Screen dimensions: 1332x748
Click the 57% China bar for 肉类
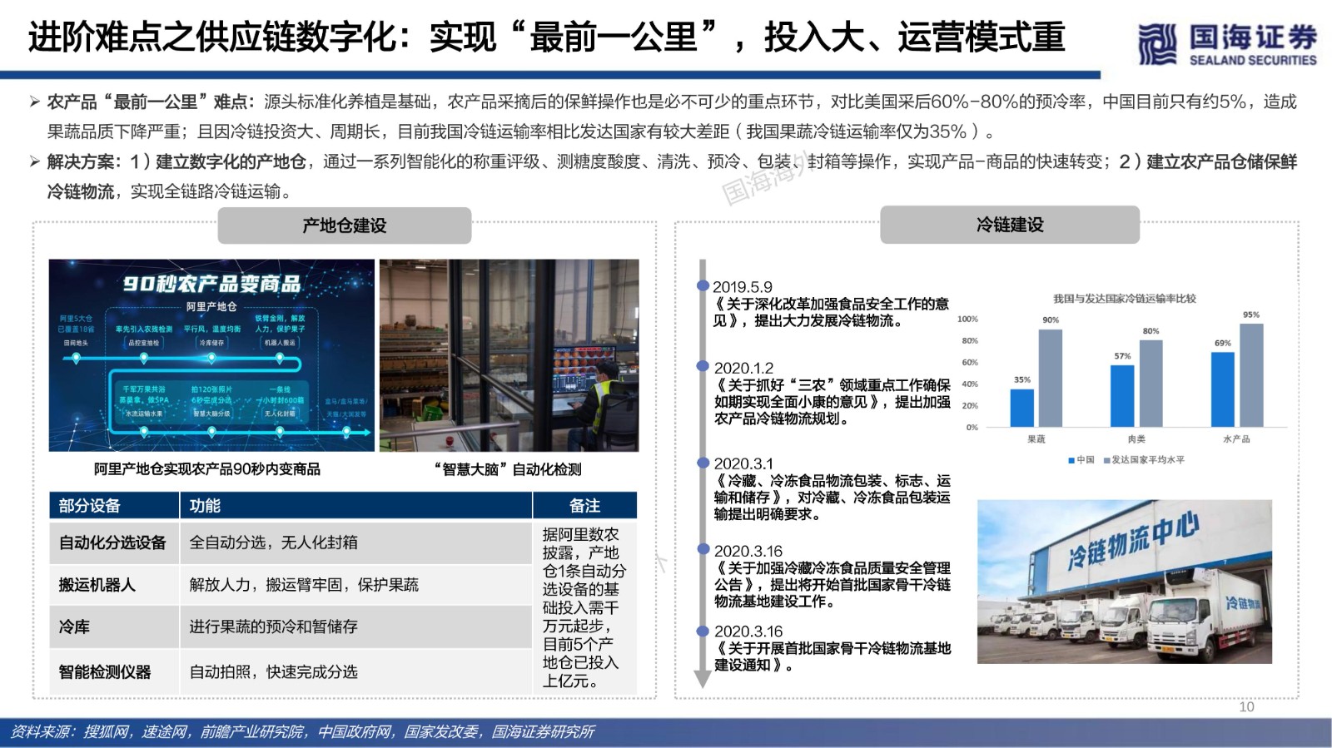(1122, 396)
